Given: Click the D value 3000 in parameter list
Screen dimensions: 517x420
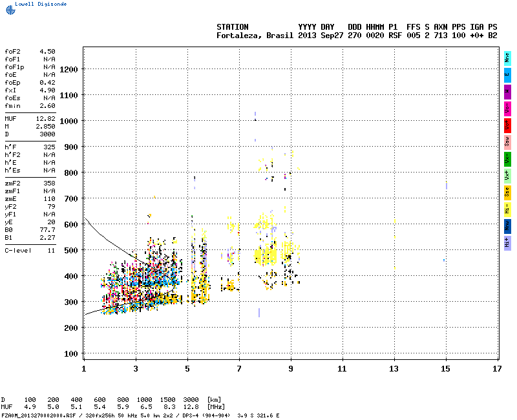Looking at the screenshot, I should click(47, 134).
